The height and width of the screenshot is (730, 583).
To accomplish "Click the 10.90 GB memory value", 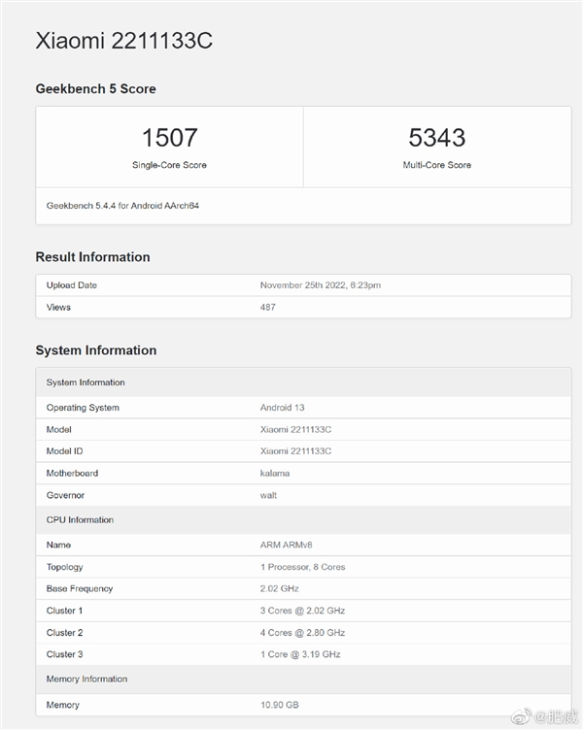I will (x=281, y=705).
